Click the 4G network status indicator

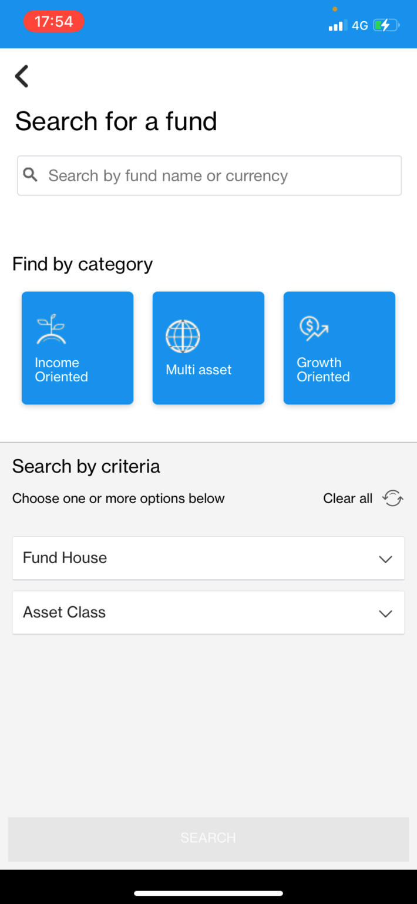(x=359, y=25)
